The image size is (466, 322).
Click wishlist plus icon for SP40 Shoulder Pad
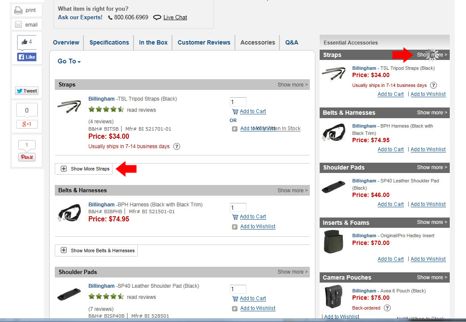point(234,309)
